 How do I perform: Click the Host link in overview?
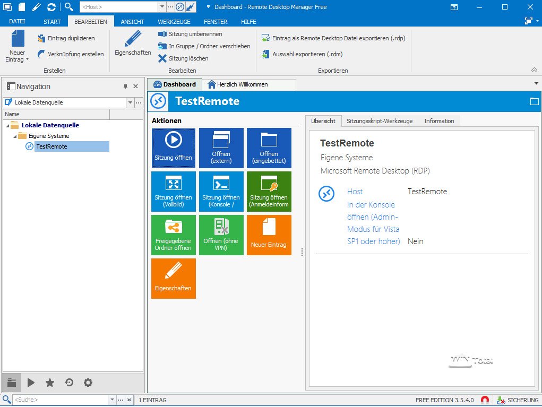point(355,192)
